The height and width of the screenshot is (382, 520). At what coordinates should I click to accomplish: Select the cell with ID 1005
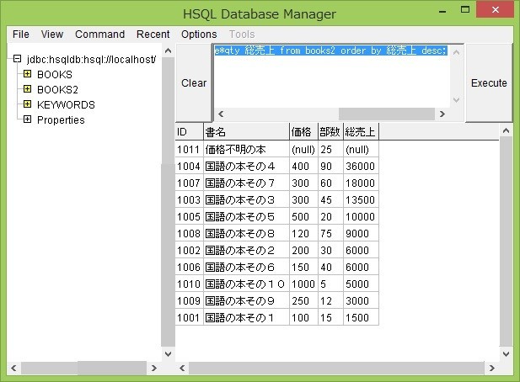coord(189,217)
